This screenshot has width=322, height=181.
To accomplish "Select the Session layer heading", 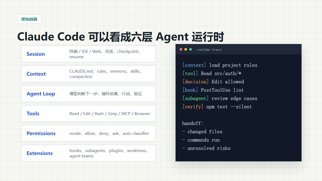I will pos(36,54).
